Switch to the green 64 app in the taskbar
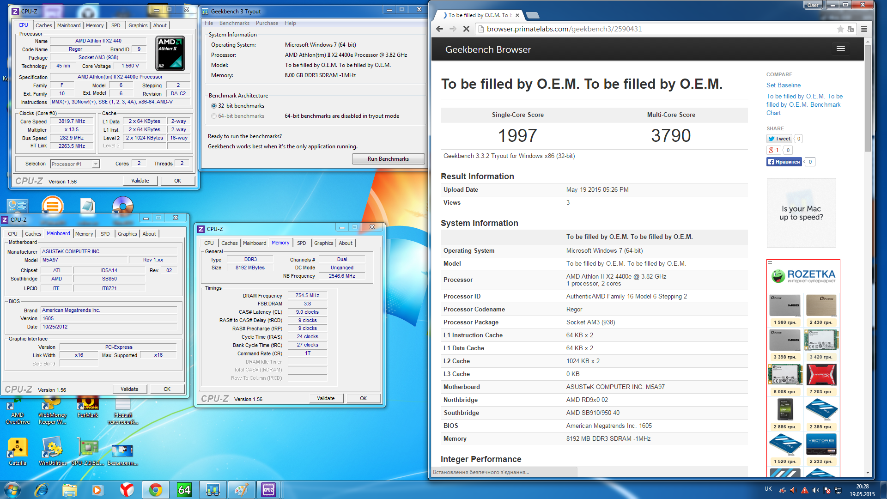 pyautogui.click(x=184, y=490)
